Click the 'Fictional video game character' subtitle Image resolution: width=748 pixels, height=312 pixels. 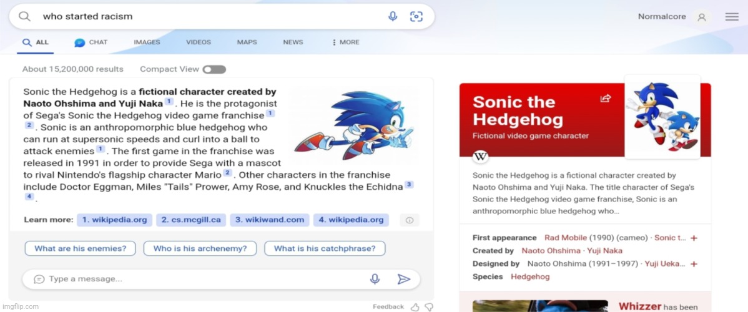click(x=531, y=136)
